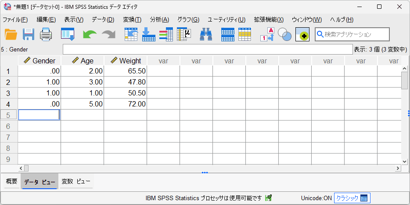Click the Run descriptive statistics icon
Screen dimensions: 410x205
click(x=184, y=34)
